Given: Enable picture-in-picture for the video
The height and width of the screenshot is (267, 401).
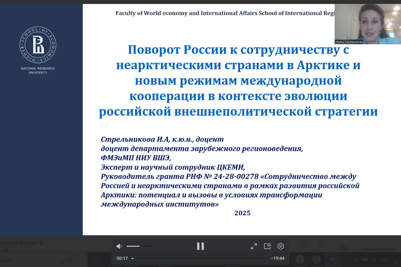Looking at the screenshot, I should [x=267, y=246].
